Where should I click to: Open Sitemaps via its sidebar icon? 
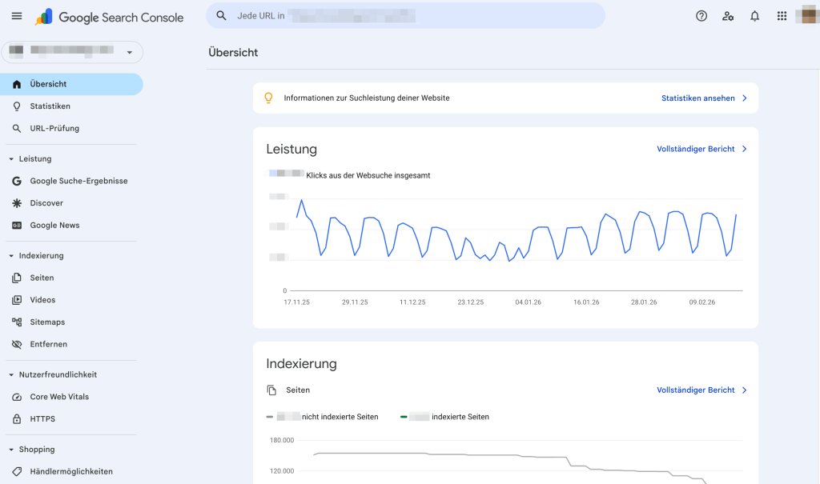[16, 322]
